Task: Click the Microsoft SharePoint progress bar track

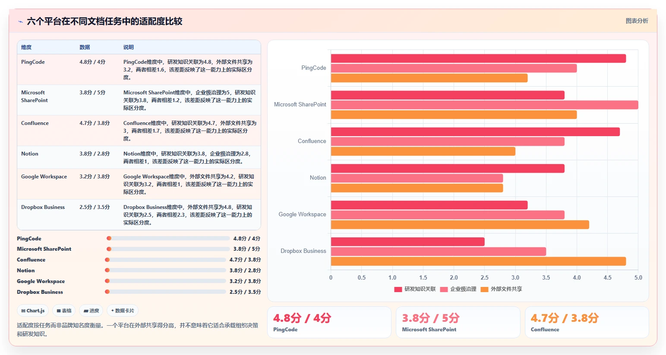Action: [x=168, y=249]
